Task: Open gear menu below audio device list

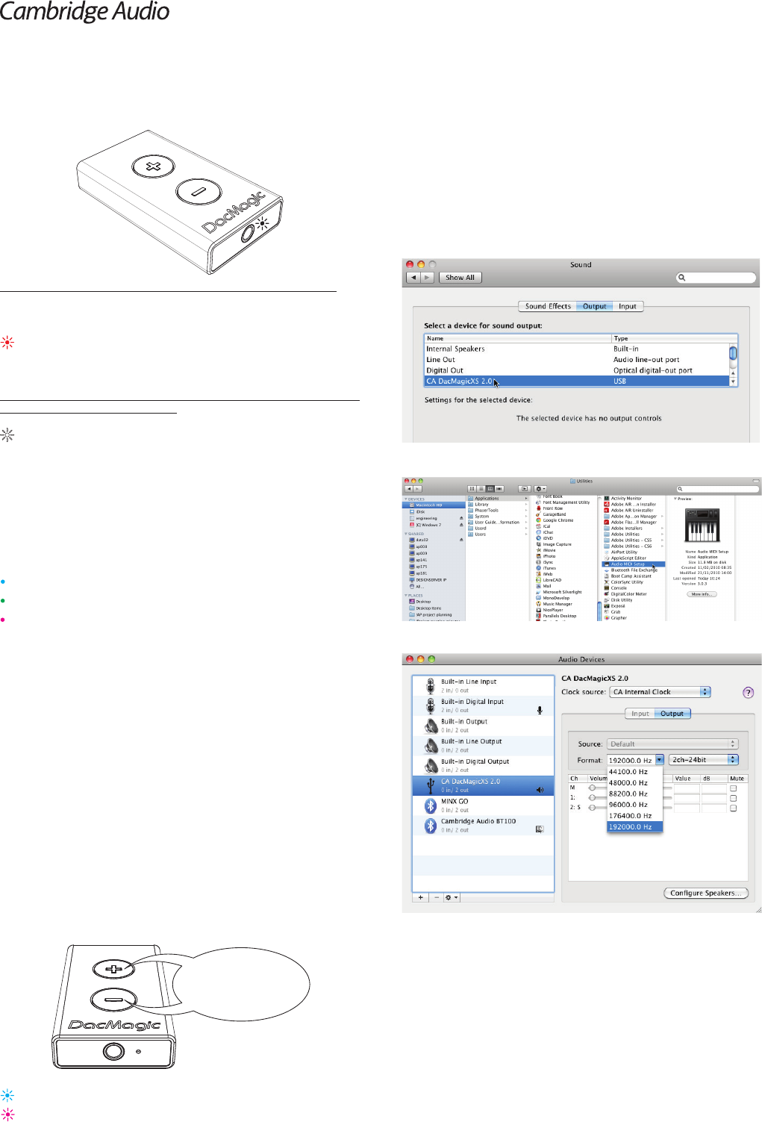Action: (x=452, y=897)
